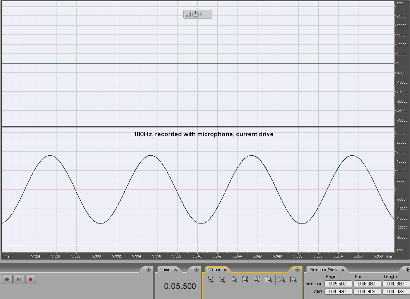
Task: Click Zoom In Horizontally icon
Action: pos(211,280)
